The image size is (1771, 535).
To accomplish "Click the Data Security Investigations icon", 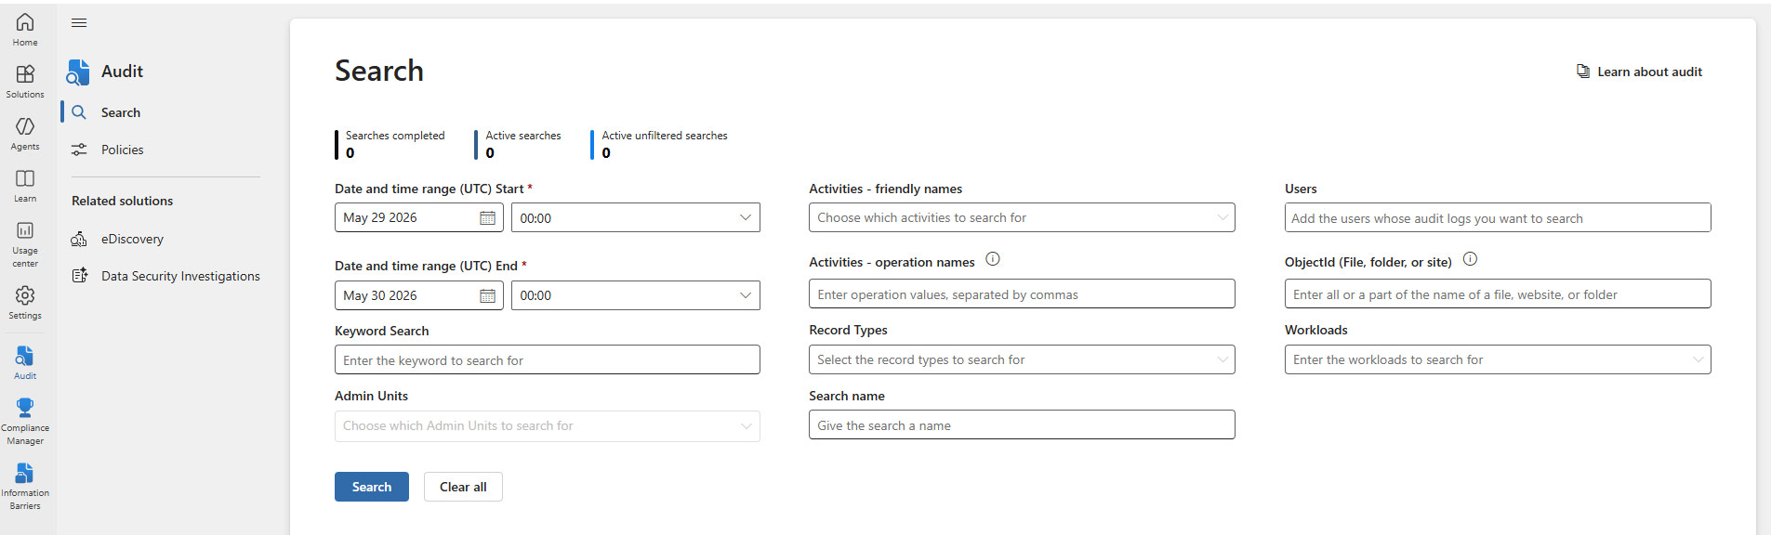I will click(80, 276).
